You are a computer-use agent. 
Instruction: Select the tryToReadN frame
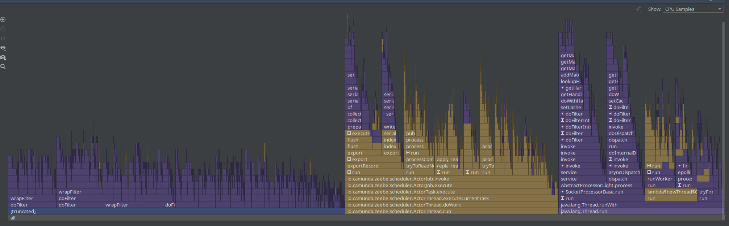point(419,166)
